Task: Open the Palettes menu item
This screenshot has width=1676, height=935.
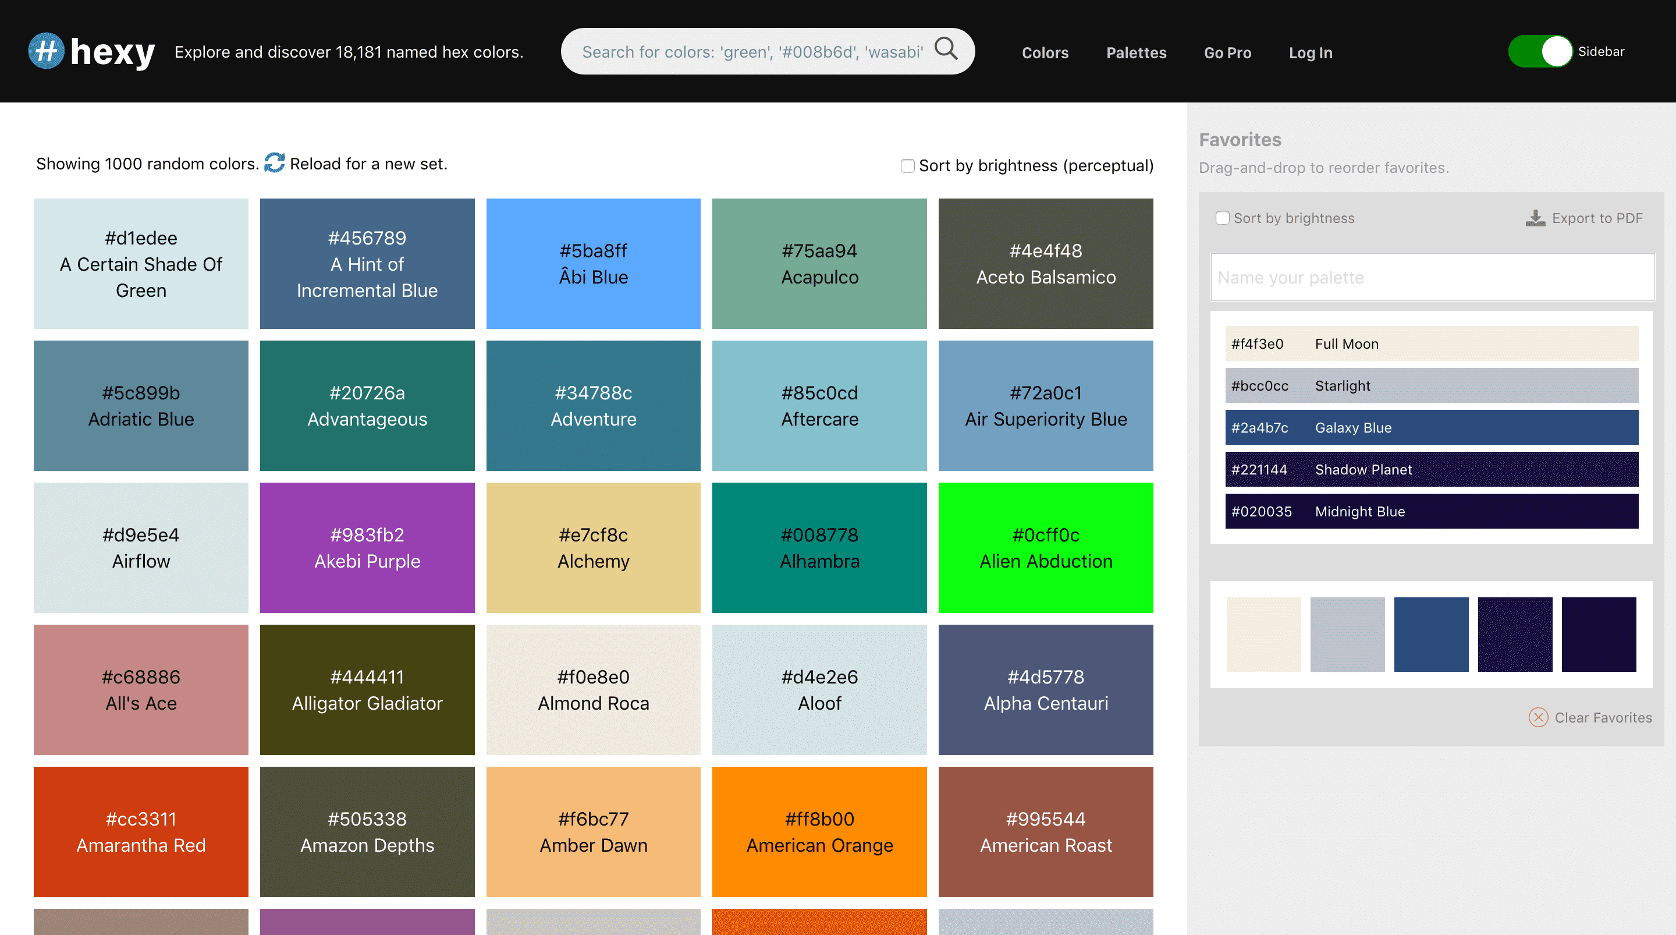Action: tap(1136, 53)
